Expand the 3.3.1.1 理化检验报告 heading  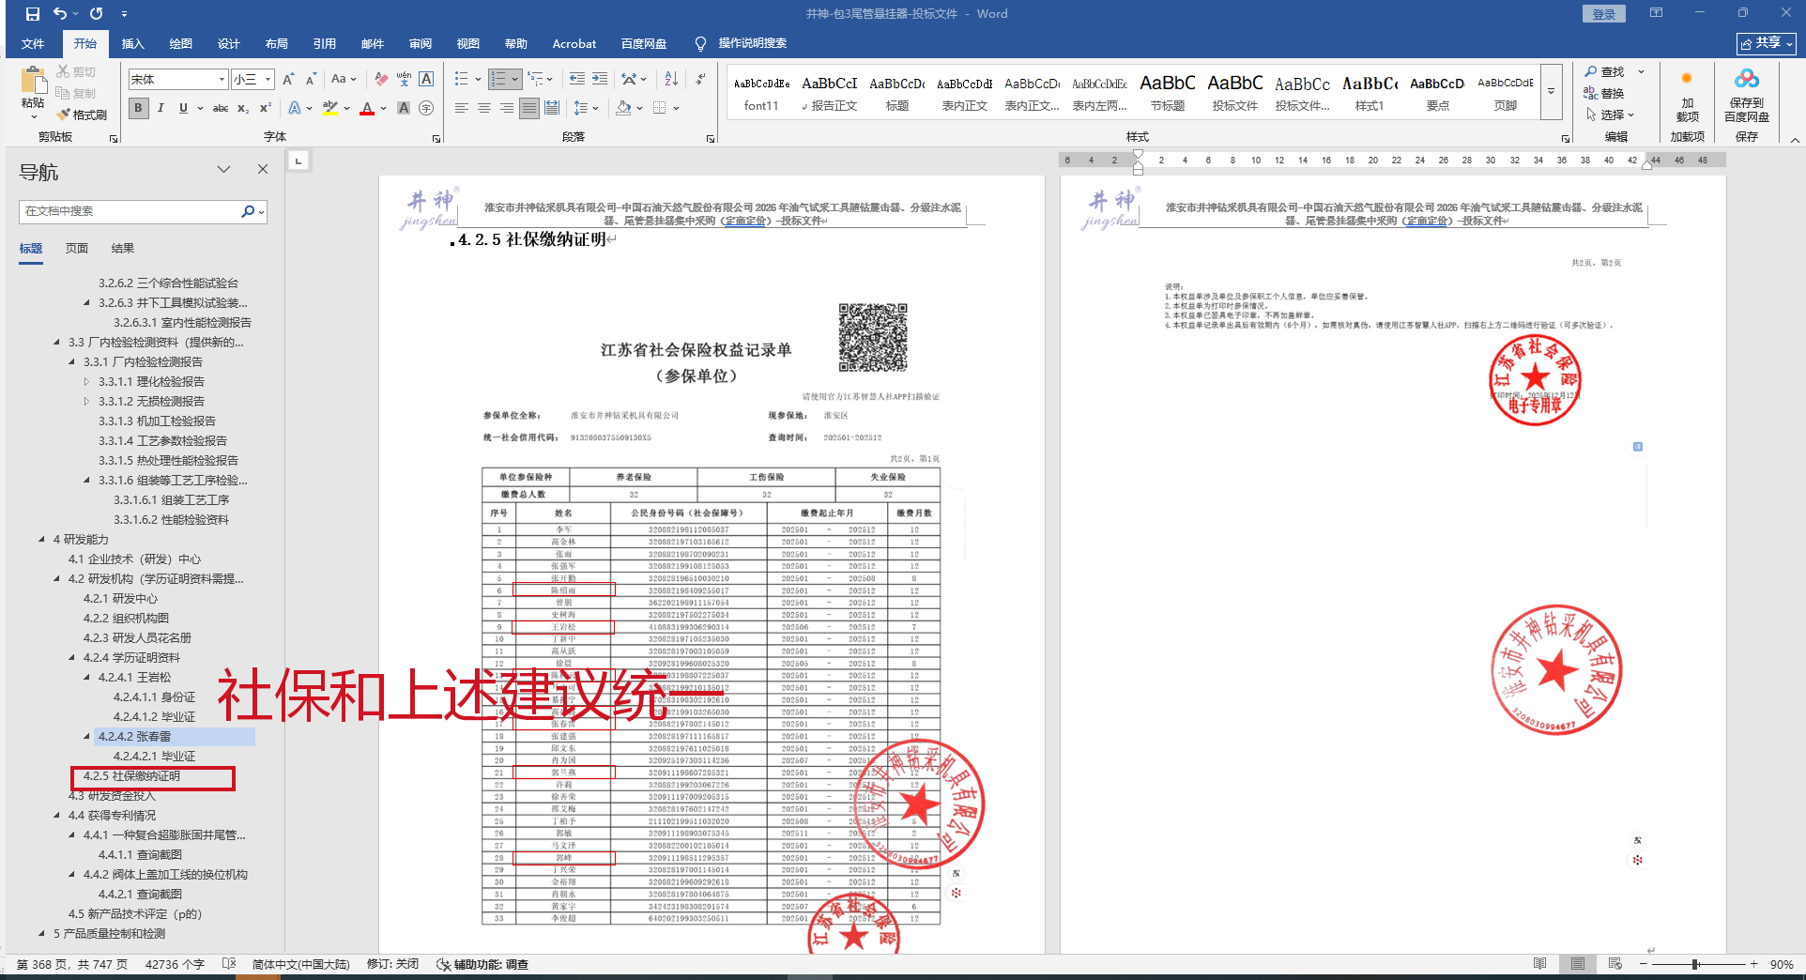(87, 381)
